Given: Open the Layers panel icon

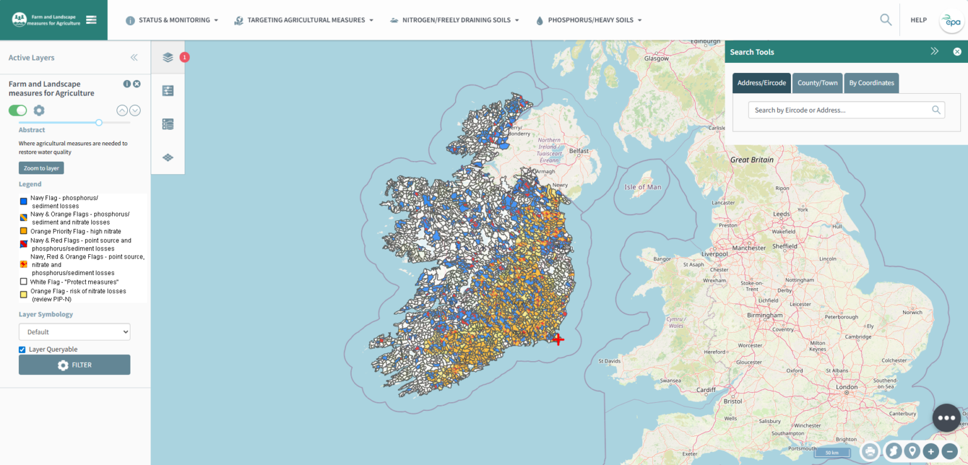Looking at the screenshot, I should [168, 57].
